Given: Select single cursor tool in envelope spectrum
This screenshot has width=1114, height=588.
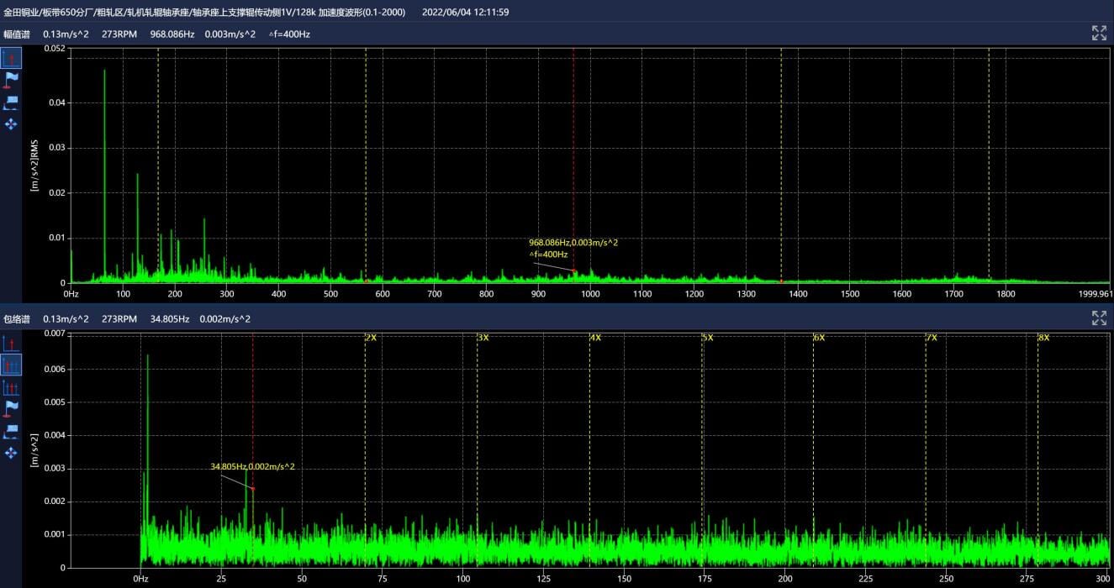Looking at the screenshot, I should [x=11, y=344].
